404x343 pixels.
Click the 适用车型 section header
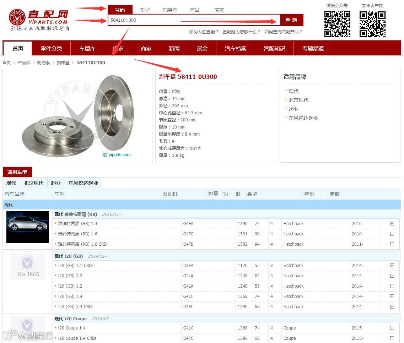[x=17, y=172]
